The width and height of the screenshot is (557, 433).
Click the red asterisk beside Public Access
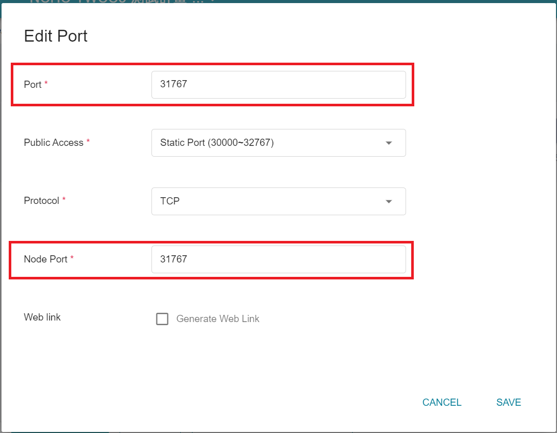(88, 141)
